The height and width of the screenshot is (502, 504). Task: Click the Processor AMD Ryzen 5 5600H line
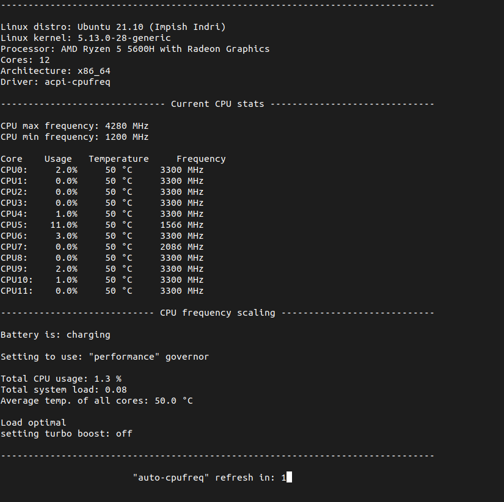[135, 49]
